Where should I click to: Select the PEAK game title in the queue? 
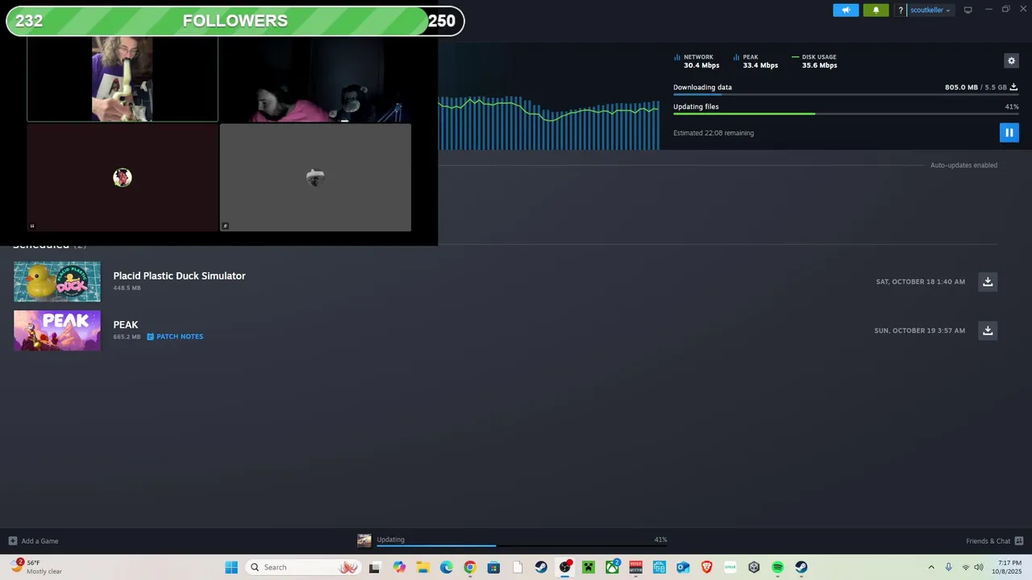coord(126,325)
